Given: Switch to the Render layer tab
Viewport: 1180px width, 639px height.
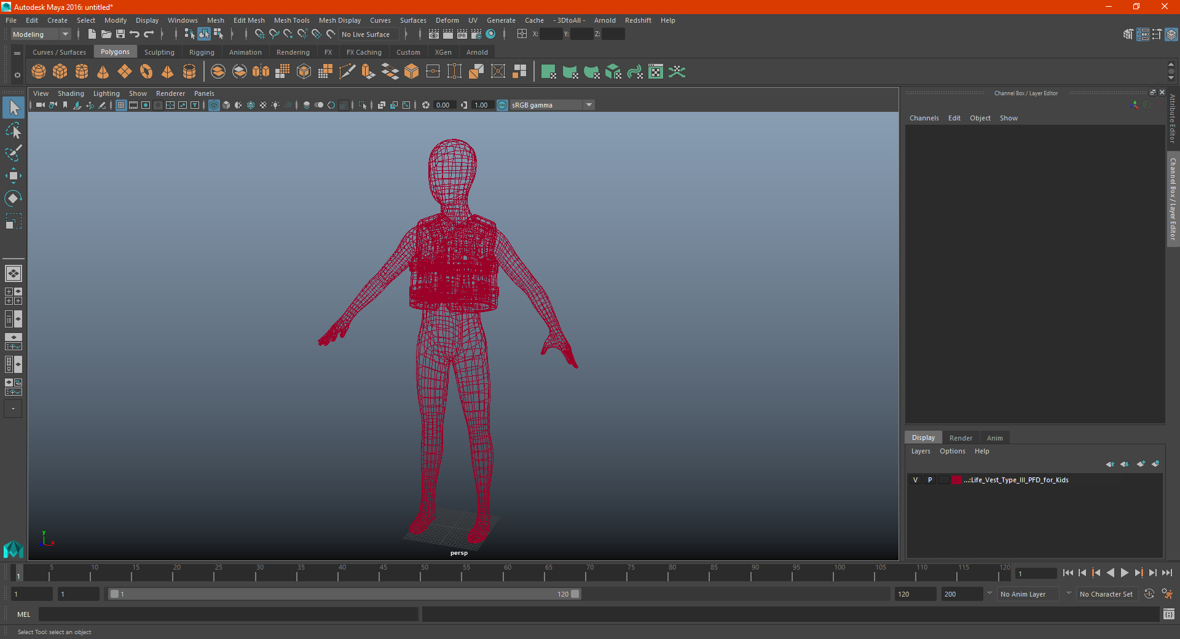Looking at the screenshot, I should tap(961, 438).
